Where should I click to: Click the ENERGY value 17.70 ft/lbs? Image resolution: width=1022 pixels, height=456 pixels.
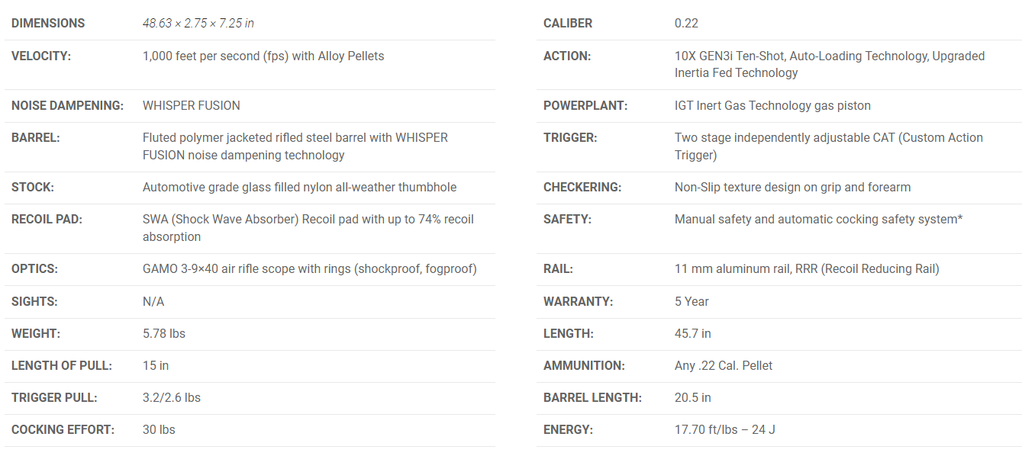tap(724, 430)
